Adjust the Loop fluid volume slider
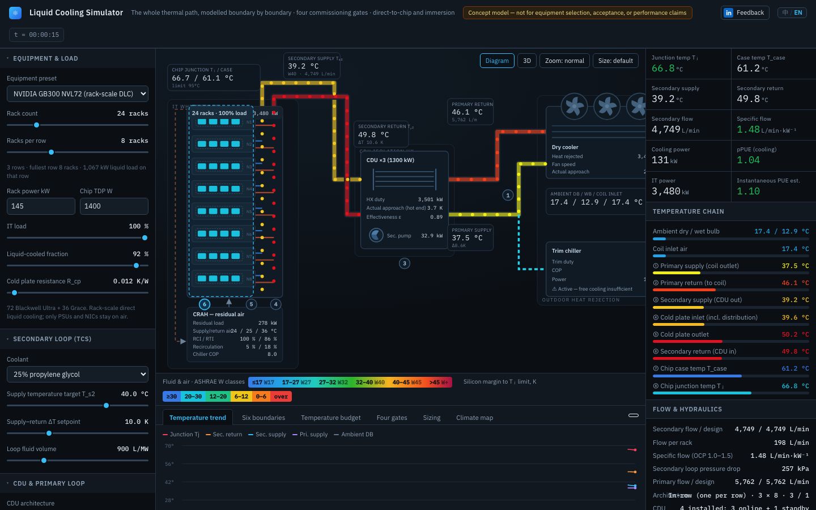 click(78, 460)
